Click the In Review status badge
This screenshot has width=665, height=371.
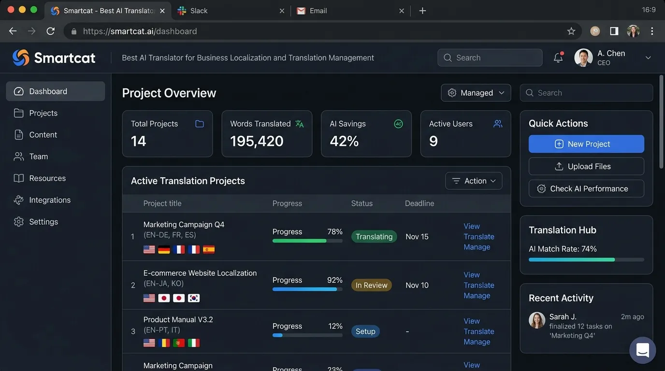click(371, 285)
